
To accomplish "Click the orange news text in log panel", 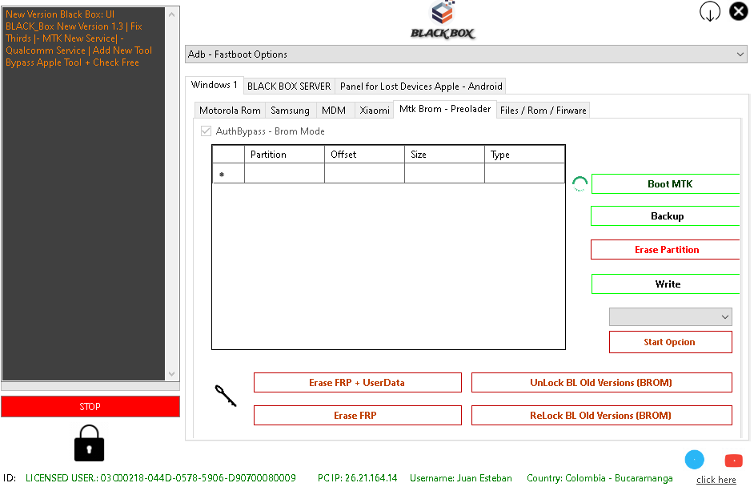I will 79,38.
